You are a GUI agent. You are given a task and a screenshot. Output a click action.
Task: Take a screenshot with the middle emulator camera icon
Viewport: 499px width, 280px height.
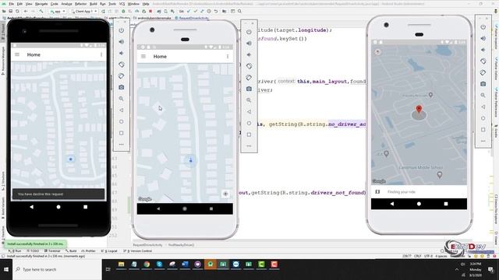(249, 89)
